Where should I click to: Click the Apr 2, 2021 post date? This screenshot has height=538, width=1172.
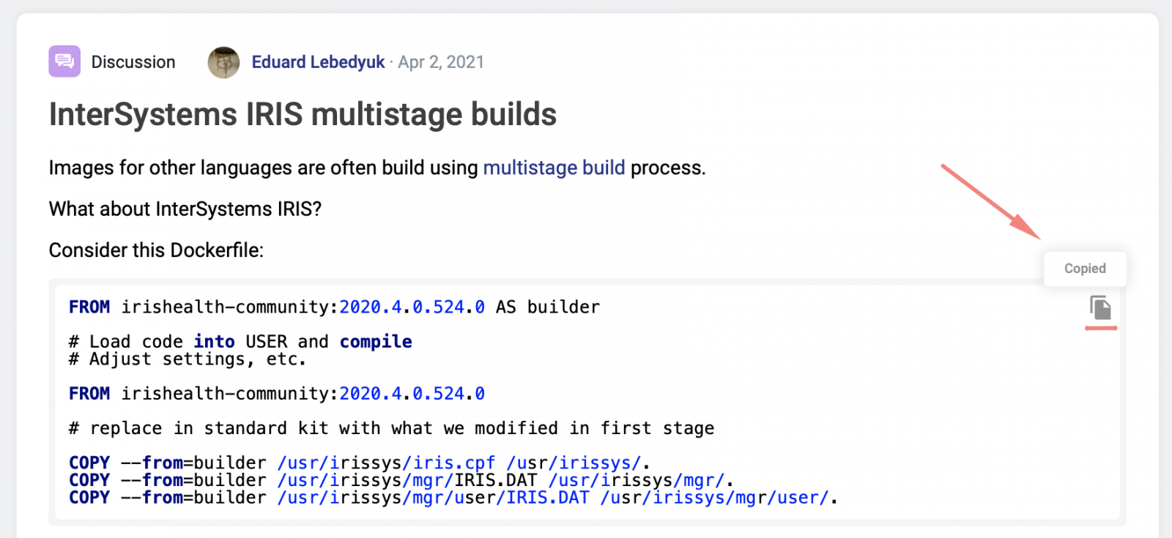(x=441, y=62)
